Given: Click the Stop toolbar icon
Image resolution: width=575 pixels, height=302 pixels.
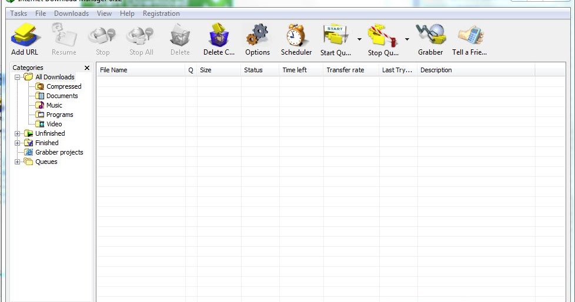Looking at the screenshot, I should [102, 36].
